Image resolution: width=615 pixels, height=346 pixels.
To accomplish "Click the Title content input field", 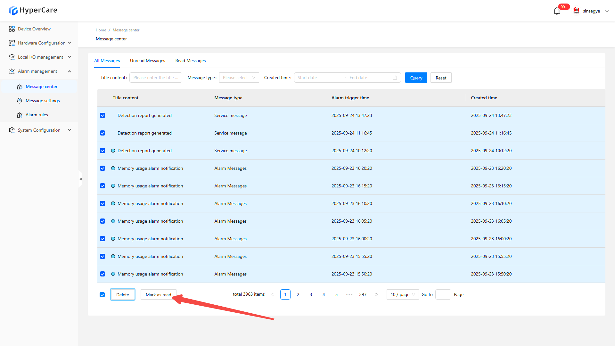I will [x=156, y=78].
